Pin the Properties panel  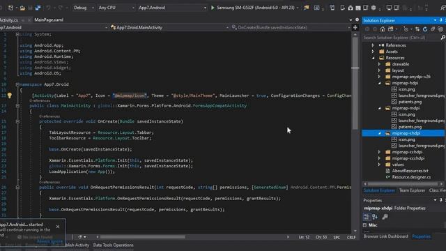click(441, 200)
